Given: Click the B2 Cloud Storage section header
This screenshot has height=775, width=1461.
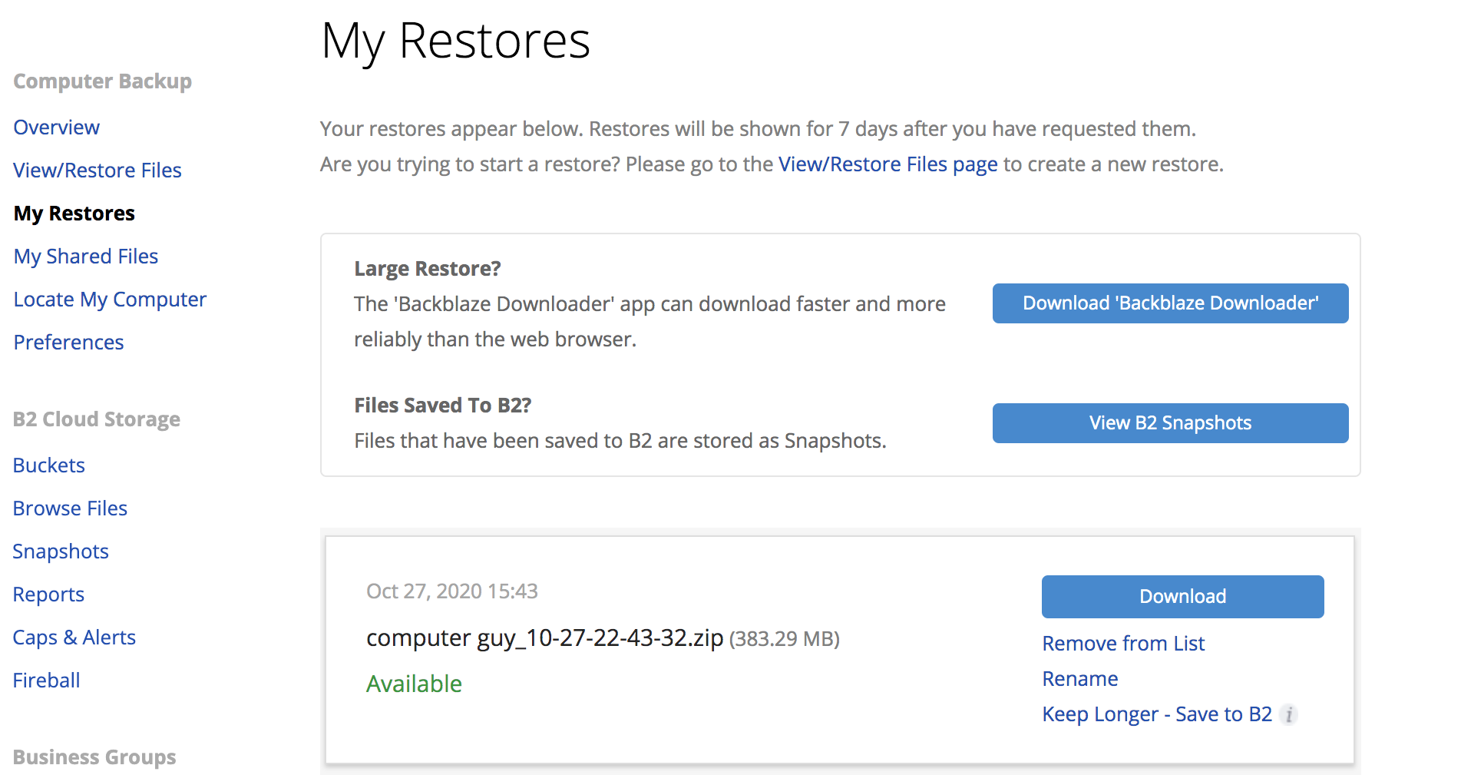Looking at the screenshot, I should coord(97,419).
